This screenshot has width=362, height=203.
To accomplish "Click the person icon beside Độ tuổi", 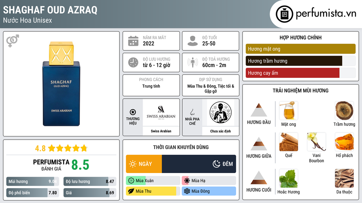I will (x=193, y=41).
